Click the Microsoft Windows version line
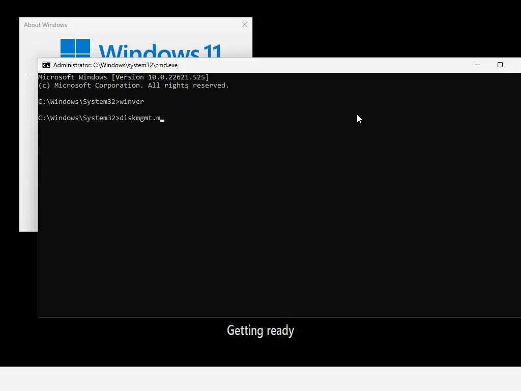The width and height of the screenshot is (521, 391). tap(124, 77)
